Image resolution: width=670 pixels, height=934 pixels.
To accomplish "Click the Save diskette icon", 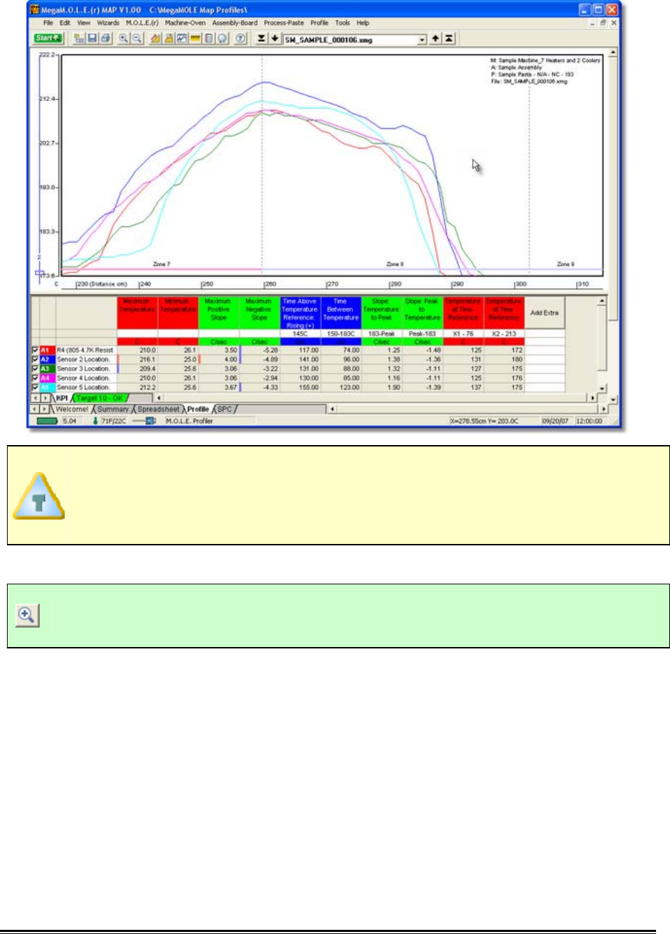I will [x=92, y=38].
